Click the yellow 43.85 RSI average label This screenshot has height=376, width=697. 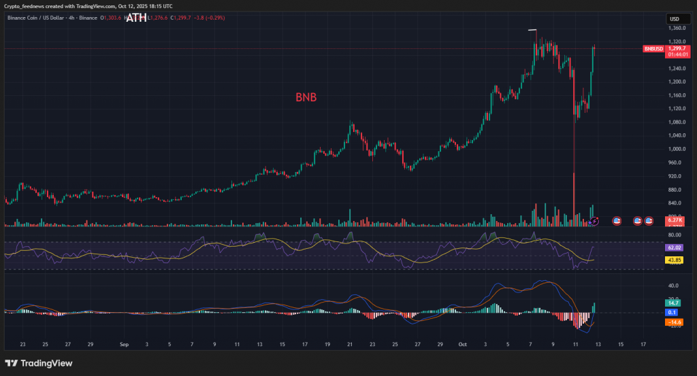[675, 260]
